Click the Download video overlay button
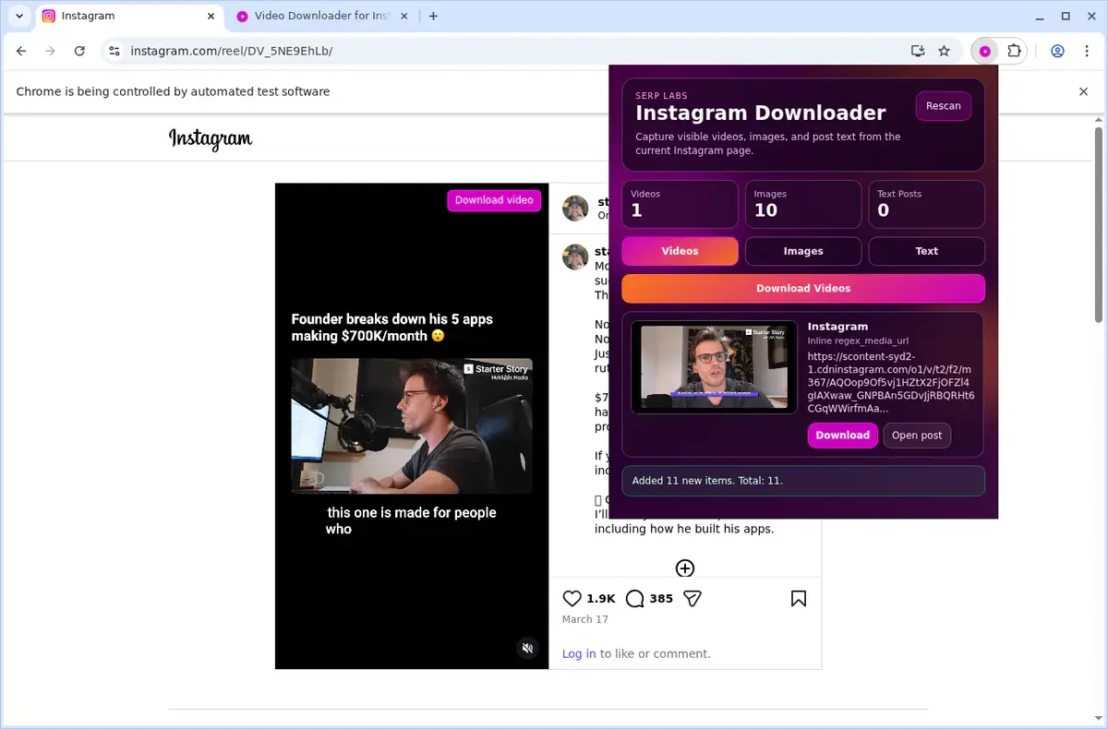 494,200
